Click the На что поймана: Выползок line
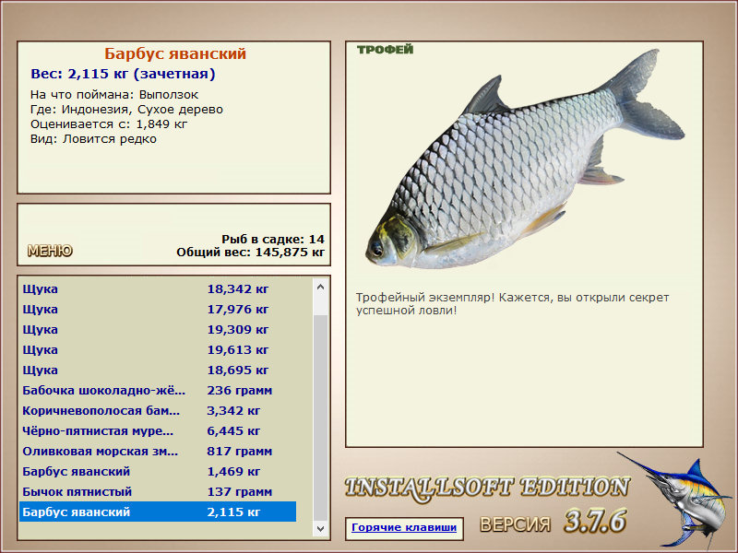This screenshot has width=738, height=553. coord(114,95)
